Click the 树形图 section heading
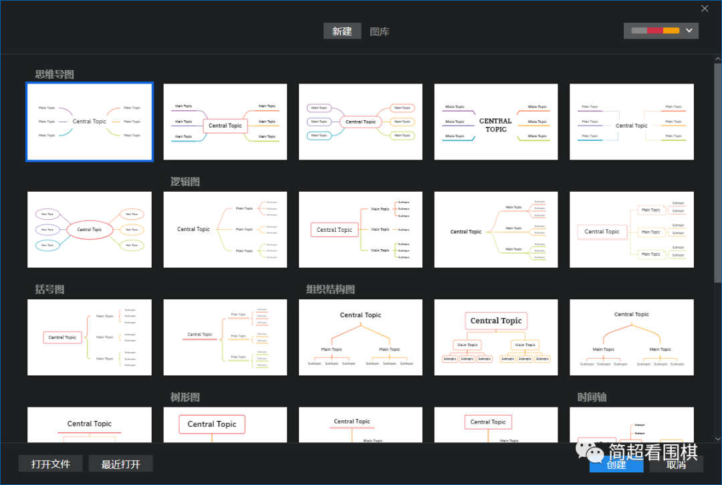 (185, 397)
